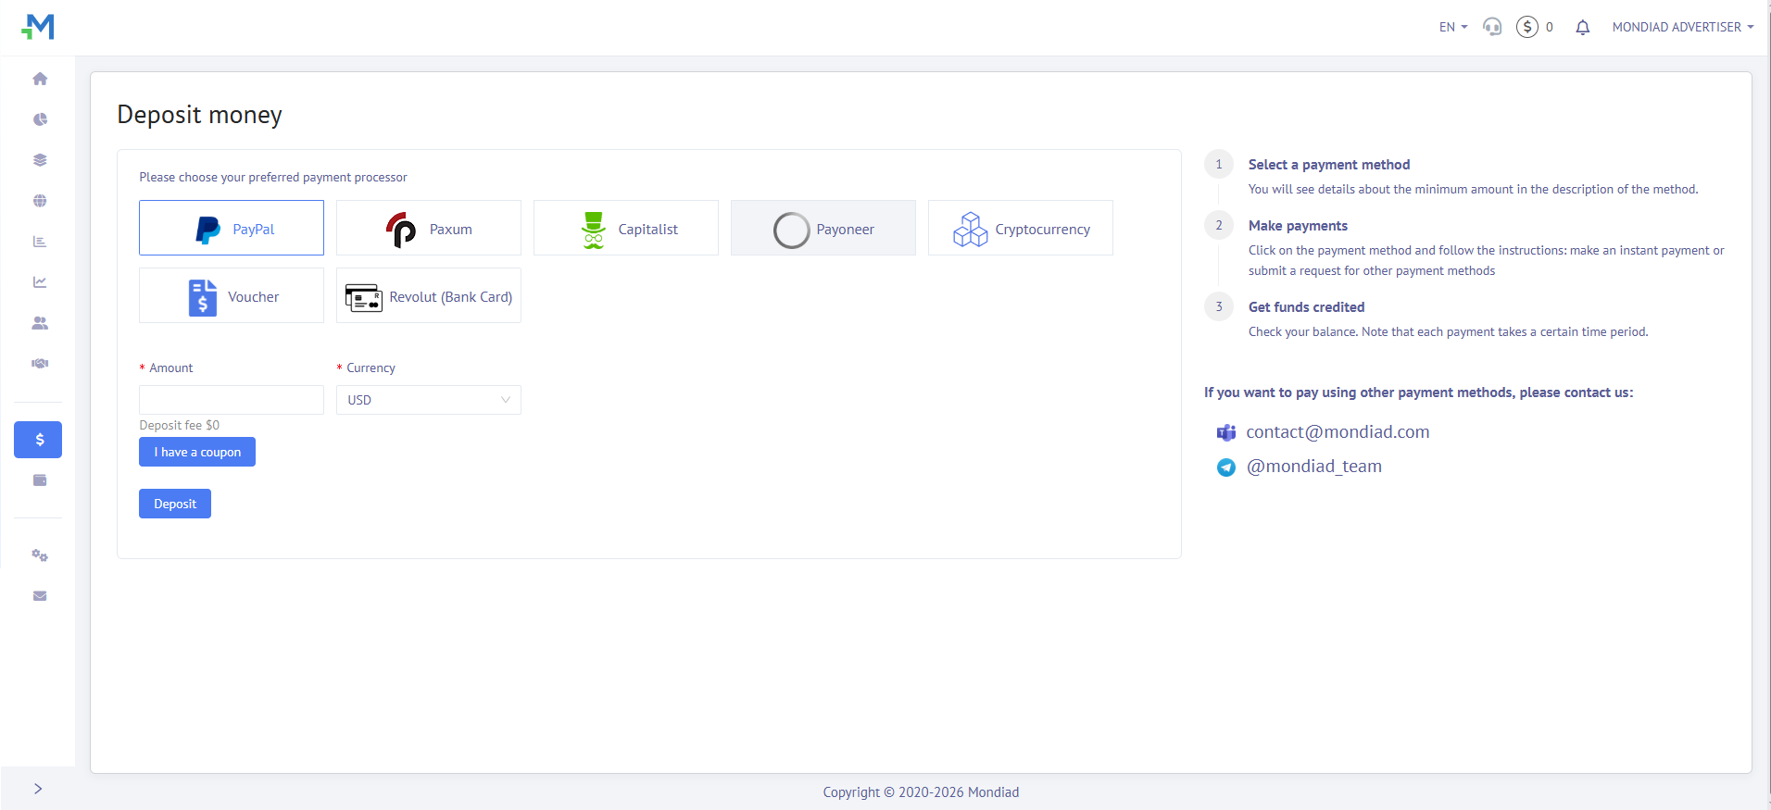The height and width of the screenshot is (810, 1771).
Task: Open the line graph statistics sidebar icon
Action: pyautogui.click(x=40, y=282)
